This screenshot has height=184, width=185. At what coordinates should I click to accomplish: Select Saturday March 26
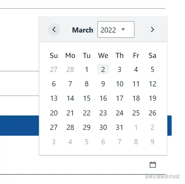point(152,113)
